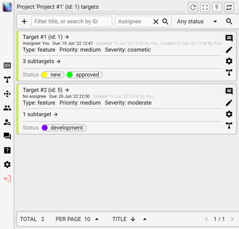
Task: Open settings gear for Target #1
Action: pyautogui.click(x=229, y=61)
